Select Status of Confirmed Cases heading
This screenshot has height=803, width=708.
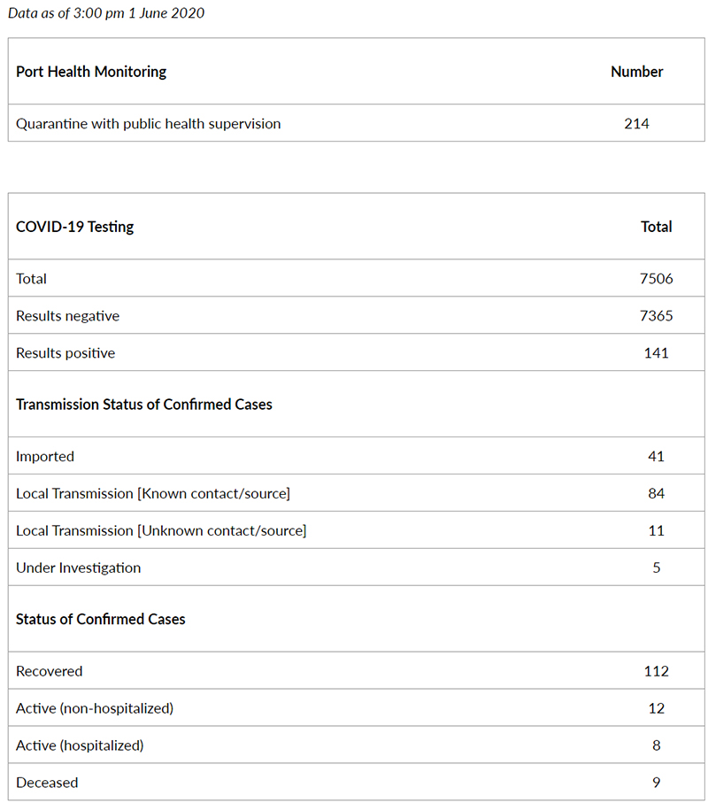[100, 619]
